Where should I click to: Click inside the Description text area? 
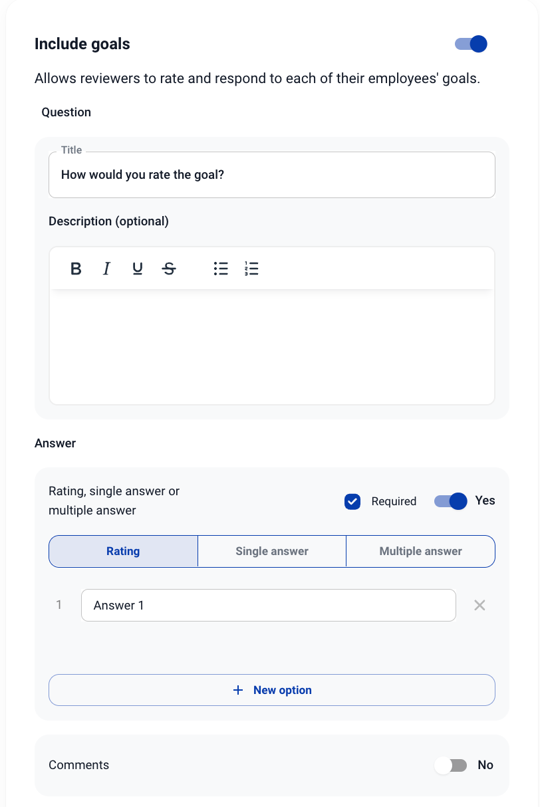point(271,346)
